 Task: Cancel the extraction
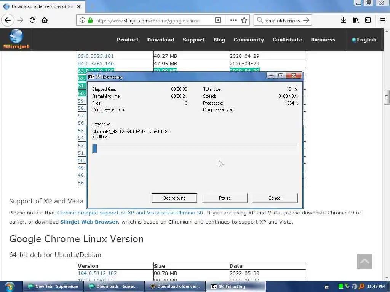click(275, 198)
